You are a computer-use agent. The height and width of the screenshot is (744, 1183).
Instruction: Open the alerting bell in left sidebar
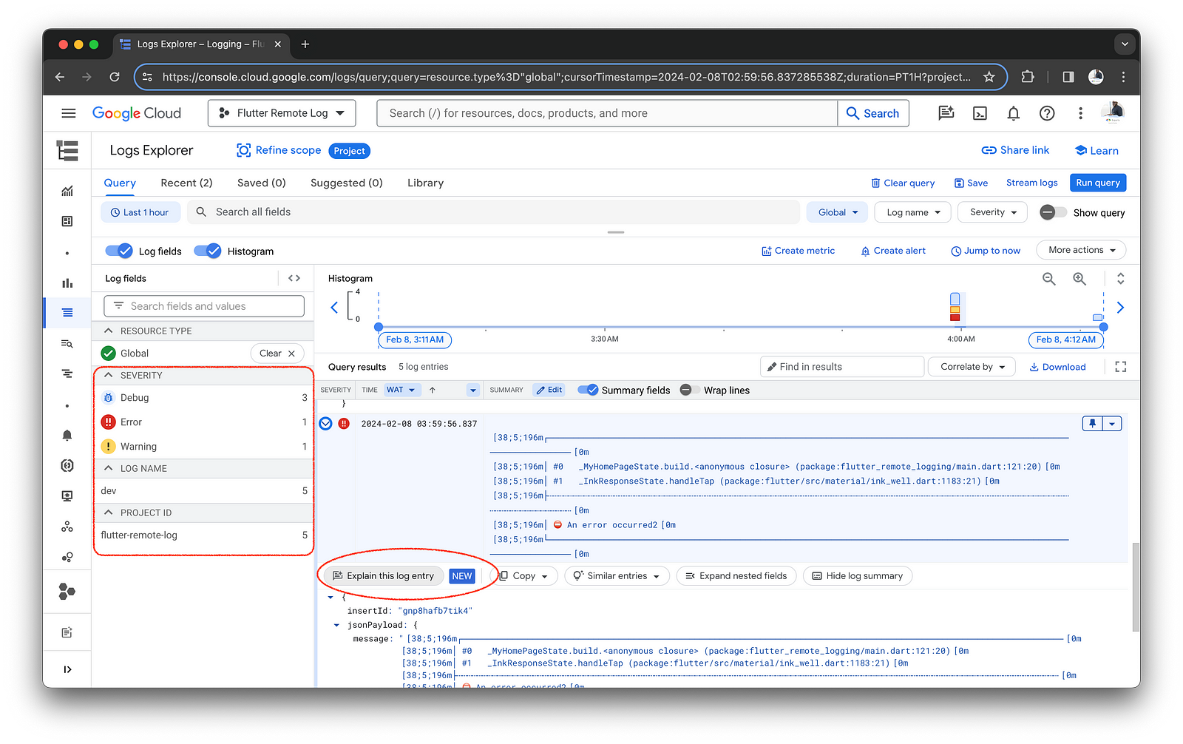[67, 435]
